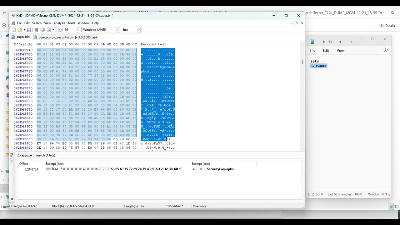
Task: Switch to the super.bin file tab
Action: pyautogui.click(x=21, y=37)
